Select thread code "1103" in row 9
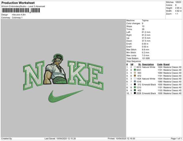 pos(160,90)
